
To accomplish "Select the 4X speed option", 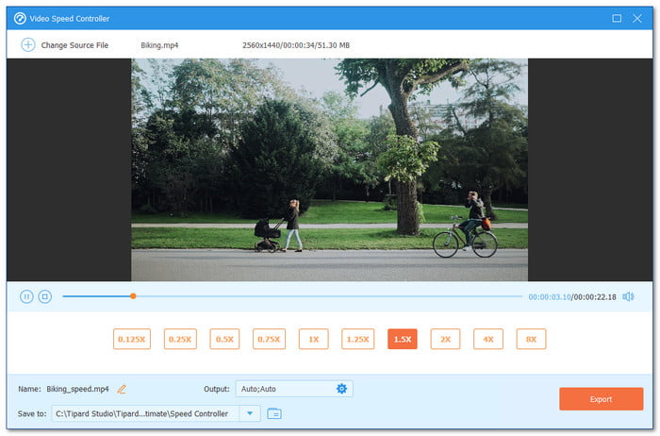I will (x=488, y=339).
